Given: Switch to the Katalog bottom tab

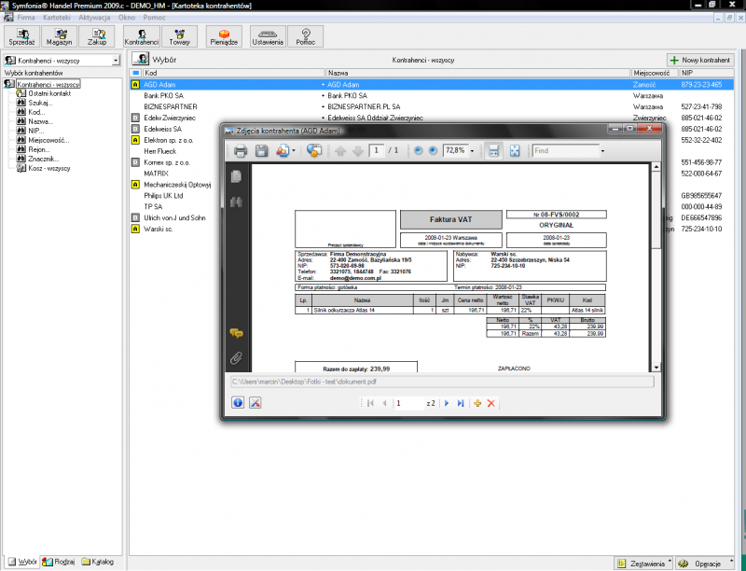Looking at the screenshot, I should 98,562.
